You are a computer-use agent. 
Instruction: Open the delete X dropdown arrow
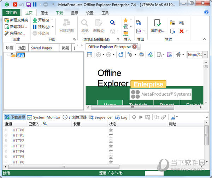(187, 31)
